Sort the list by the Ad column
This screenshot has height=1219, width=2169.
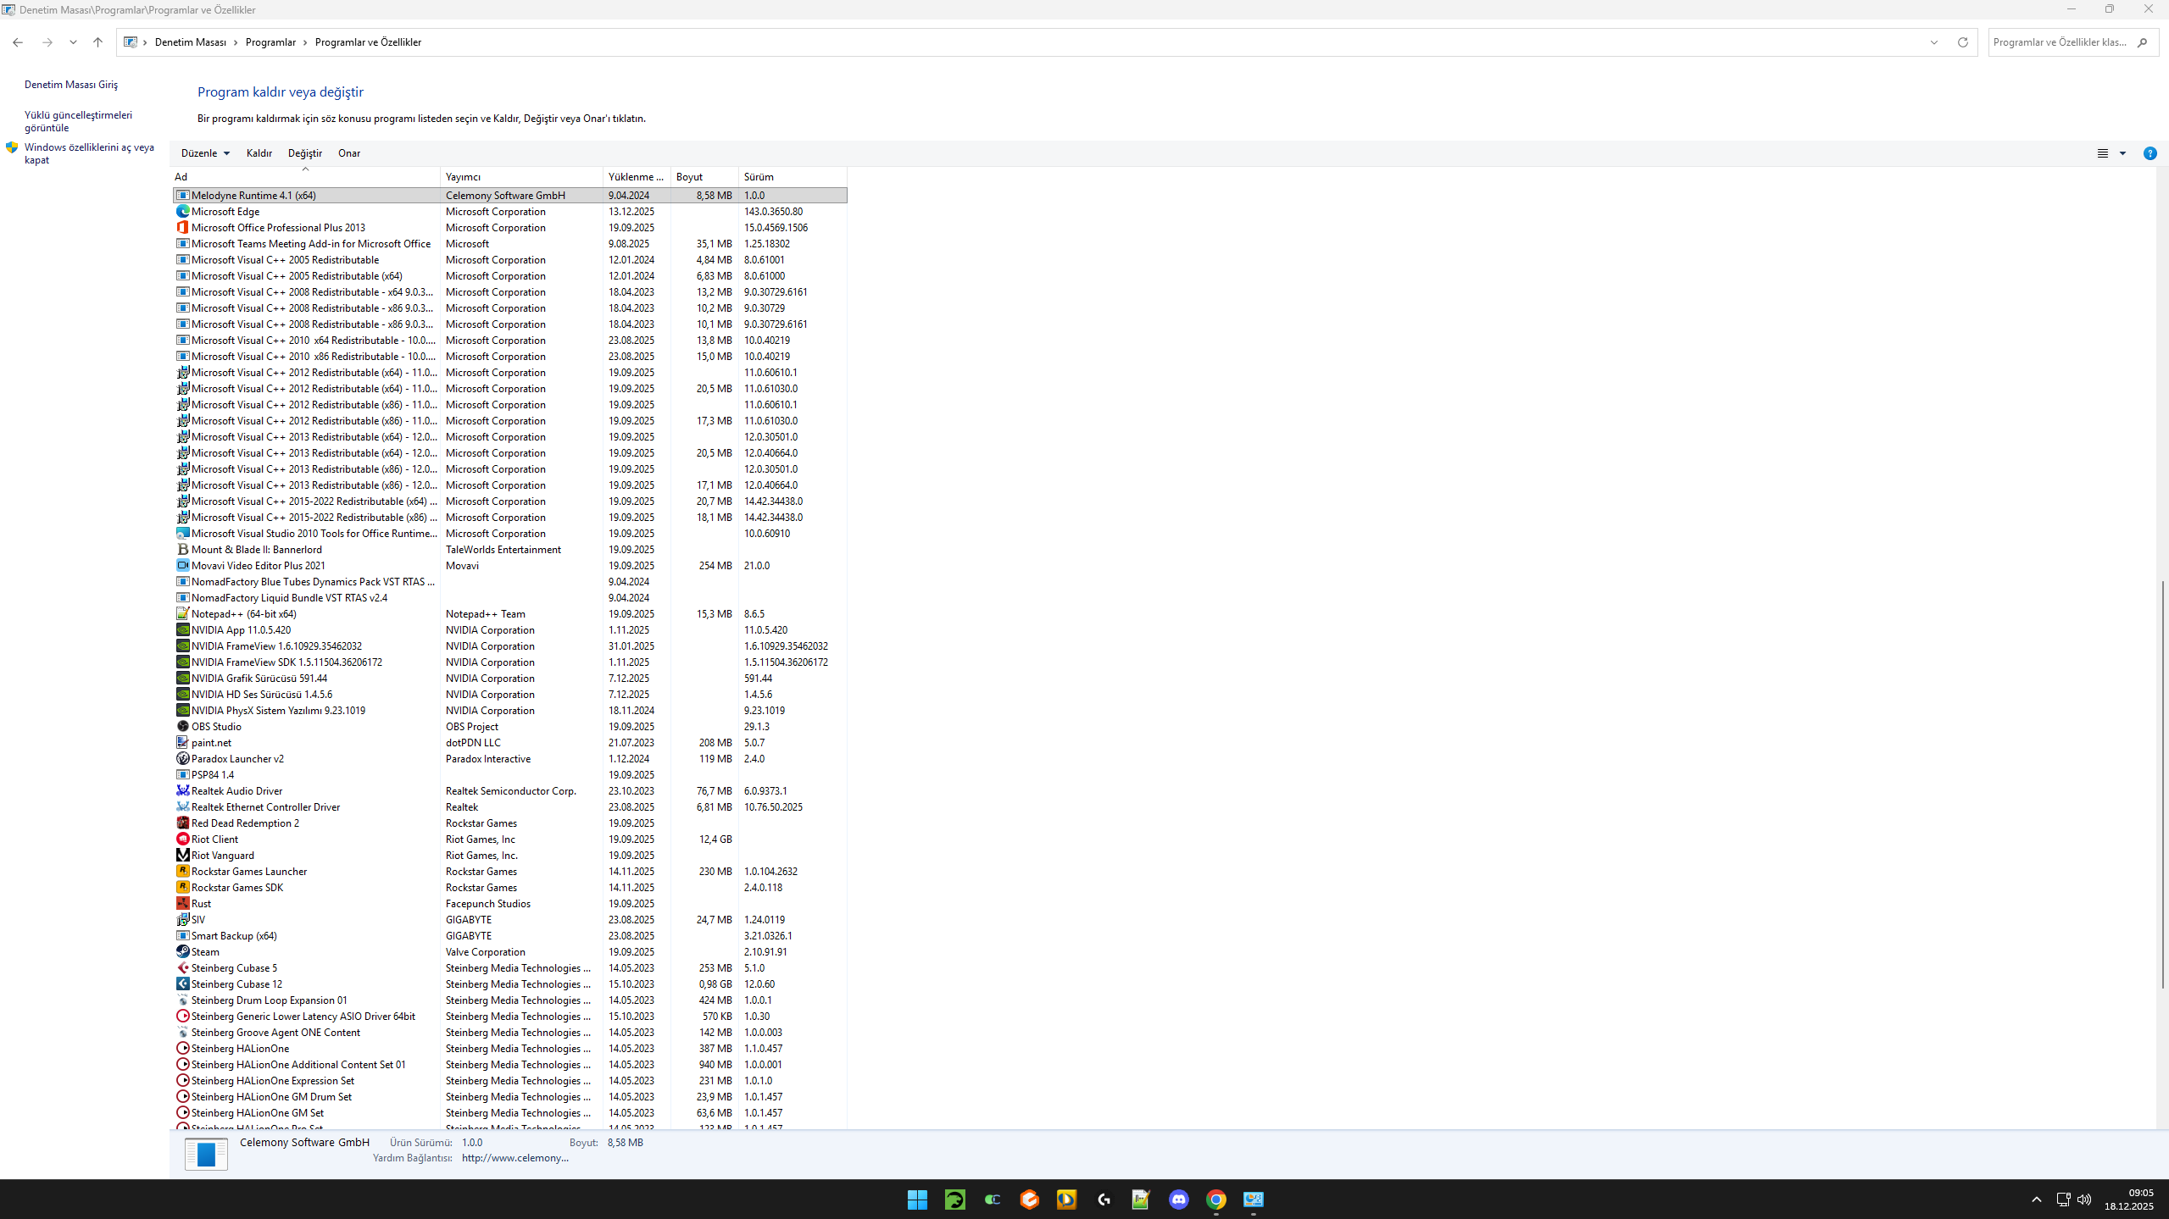click(305, 177)
